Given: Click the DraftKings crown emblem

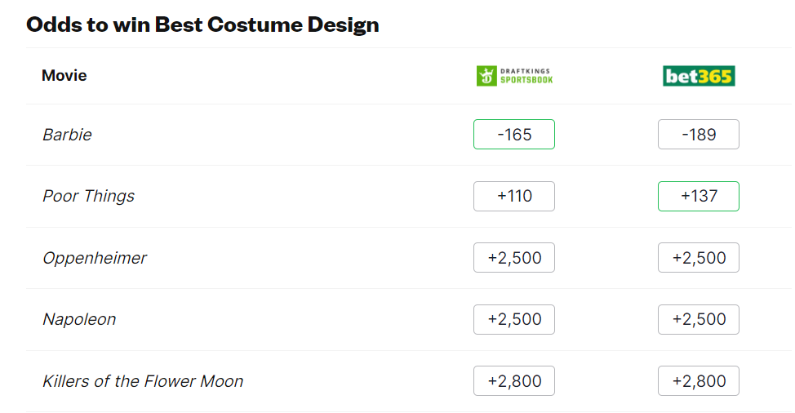Looking at the screenshot, I should point(486,77).
